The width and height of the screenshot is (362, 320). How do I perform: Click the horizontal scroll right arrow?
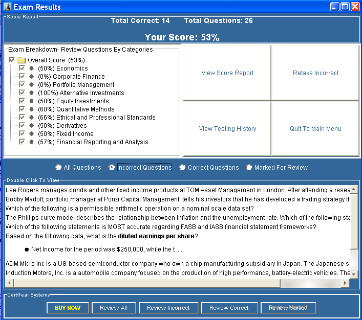coord(345,283)
